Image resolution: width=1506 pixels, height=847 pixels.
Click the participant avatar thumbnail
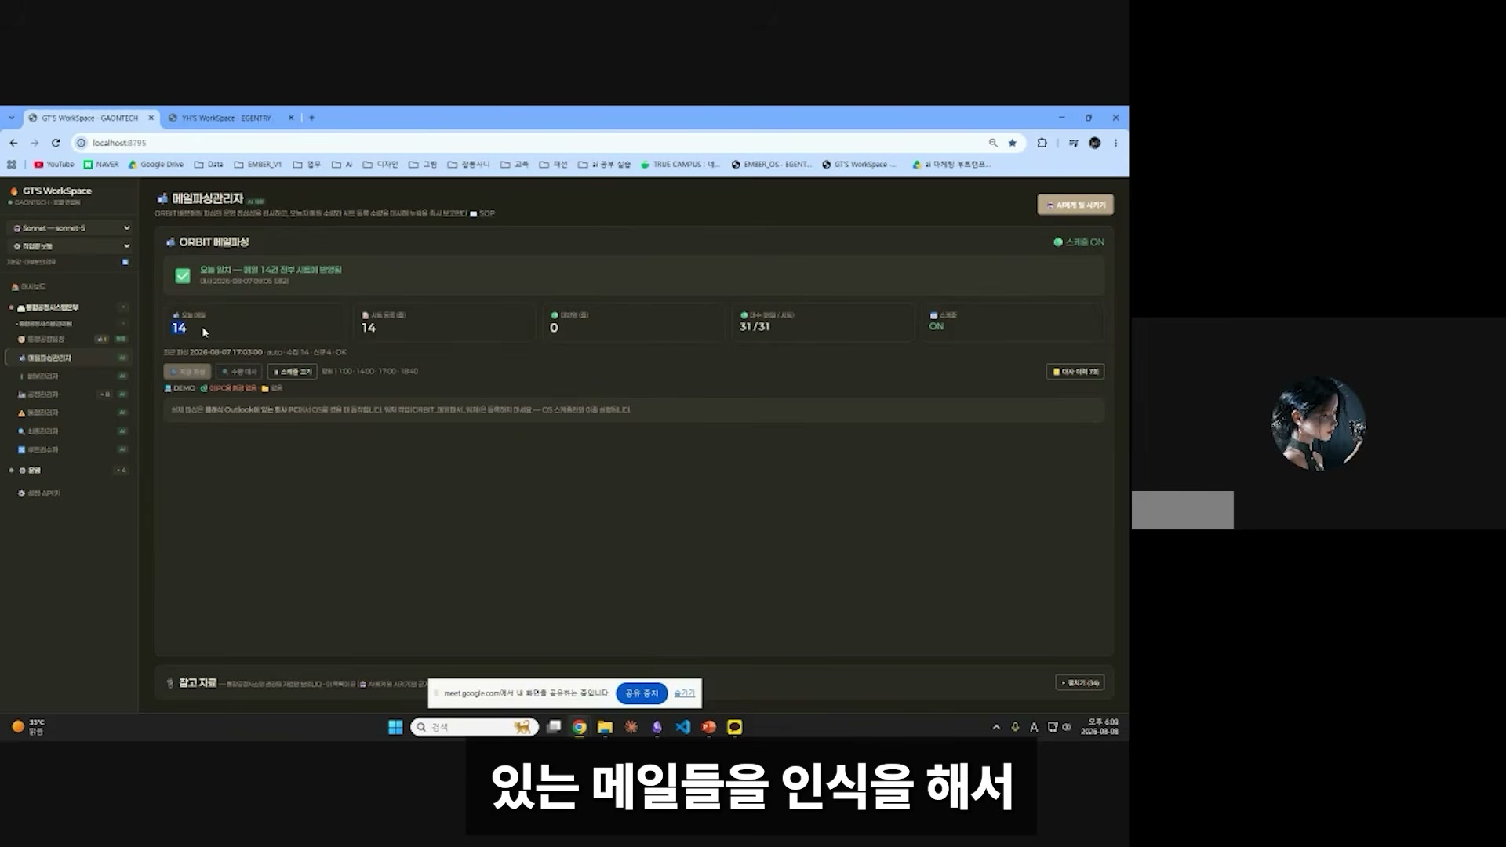[x=1319, y=423]
